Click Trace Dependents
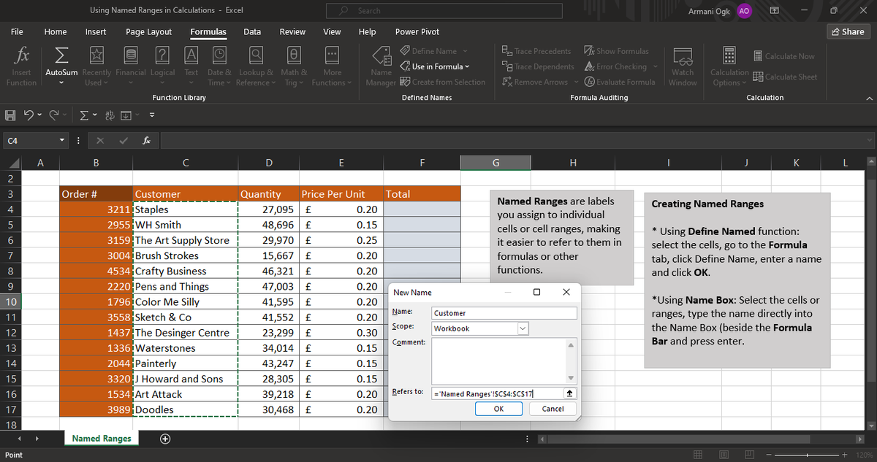The width and height of the screenshot is (877, 462). point(537,66)
